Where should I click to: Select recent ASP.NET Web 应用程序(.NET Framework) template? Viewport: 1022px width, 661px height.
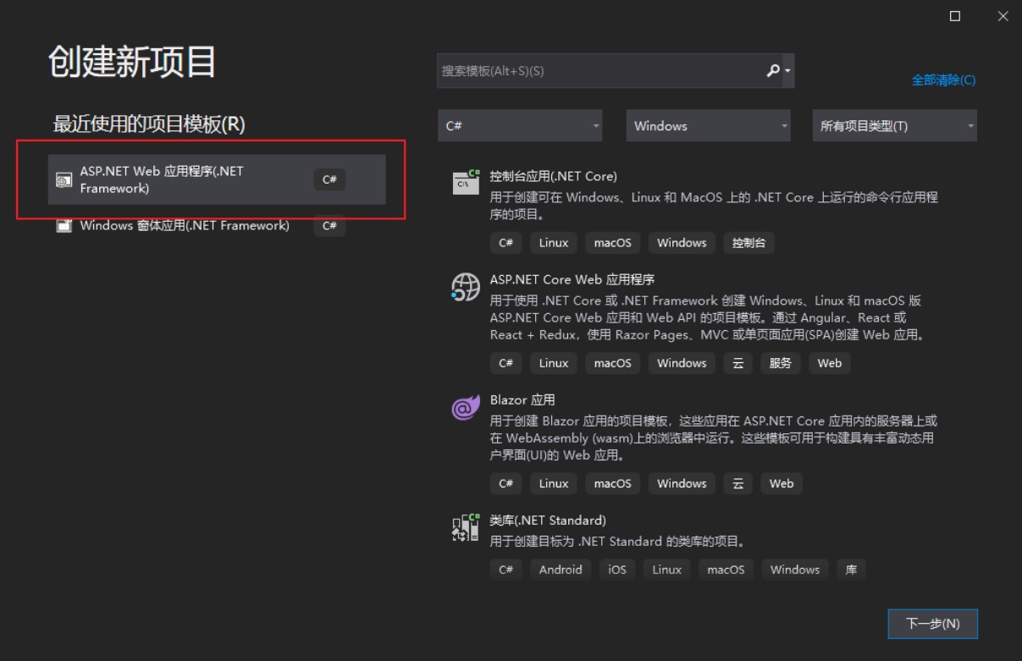tap(217, 179)
